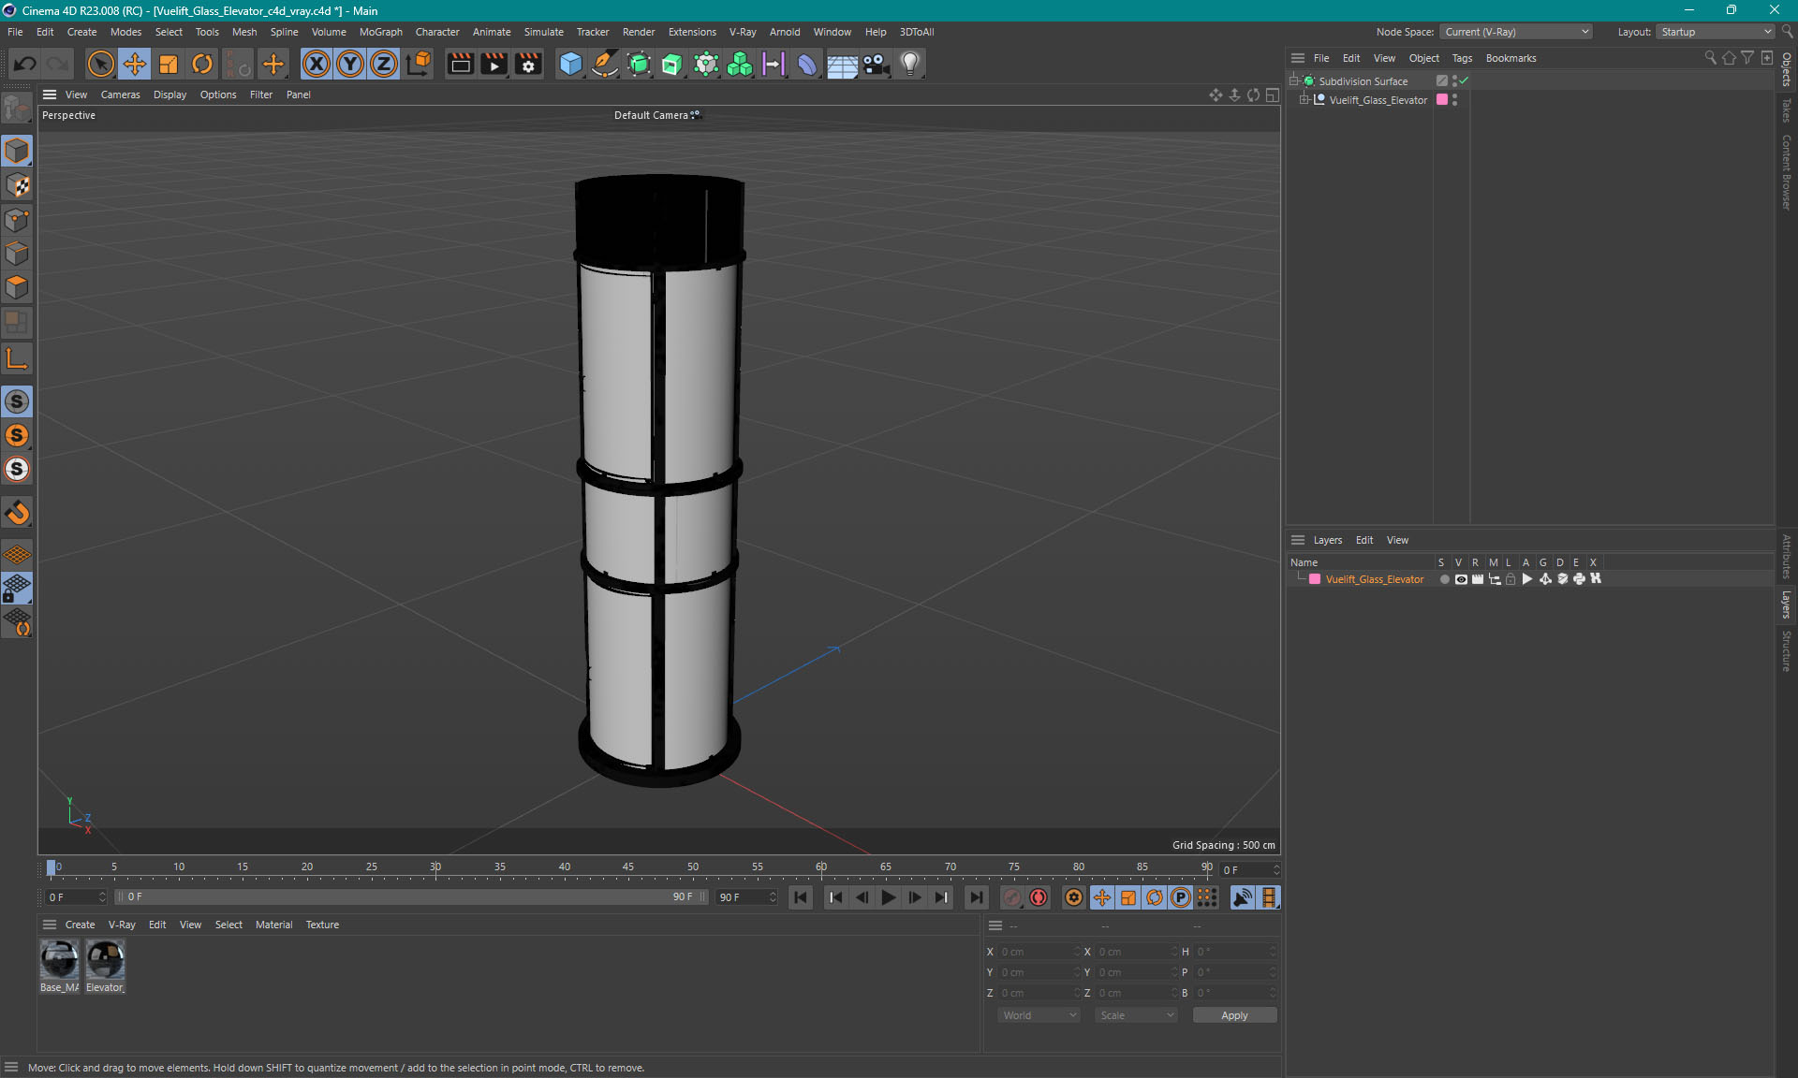Click the Apply button
The image size is (1798, 1078).
click(1233, 1015)
